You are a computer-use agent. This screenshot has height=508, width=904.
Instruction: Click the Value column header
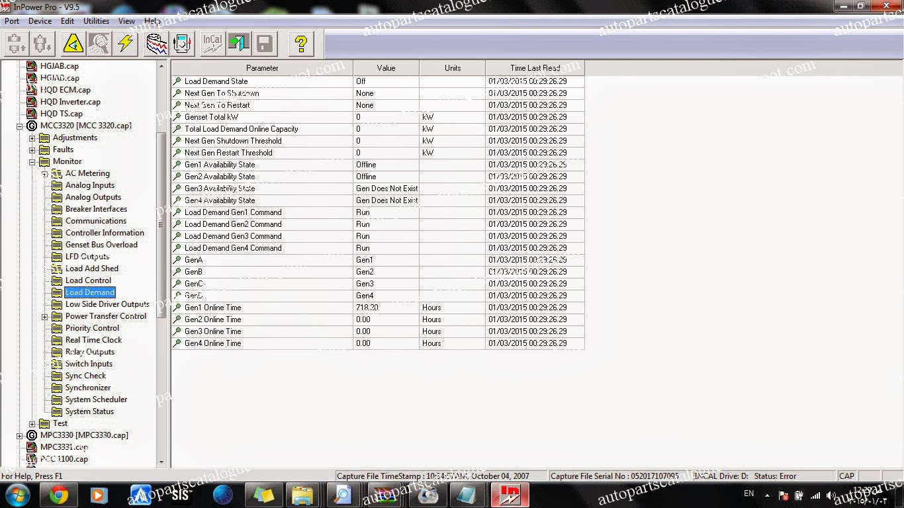[386, 67]
